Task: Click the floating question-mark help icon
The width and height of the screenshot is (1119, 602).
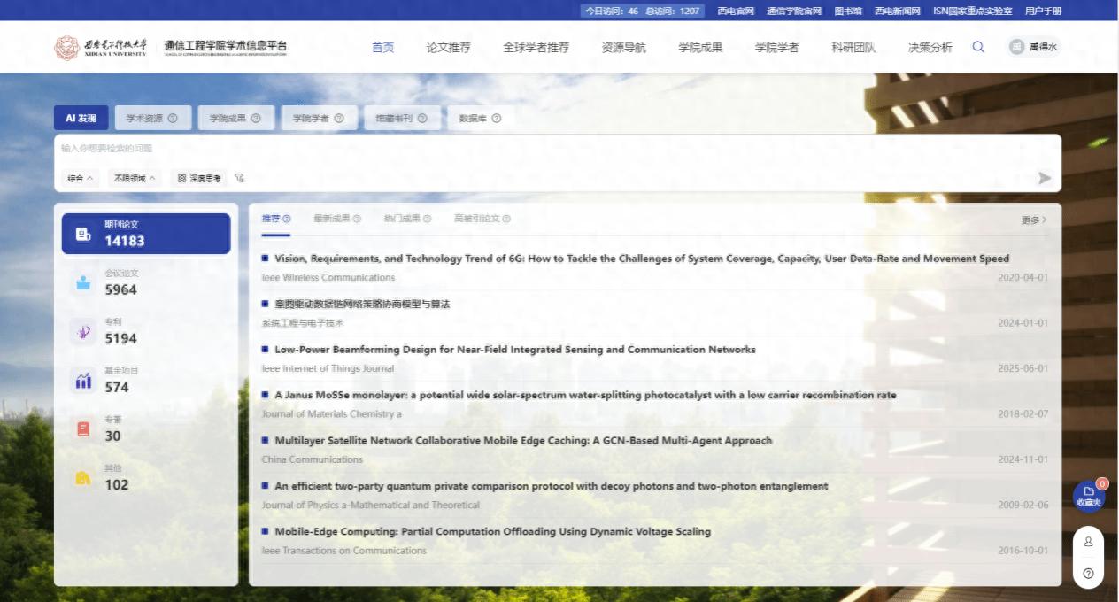Action: click(1088, 573)
